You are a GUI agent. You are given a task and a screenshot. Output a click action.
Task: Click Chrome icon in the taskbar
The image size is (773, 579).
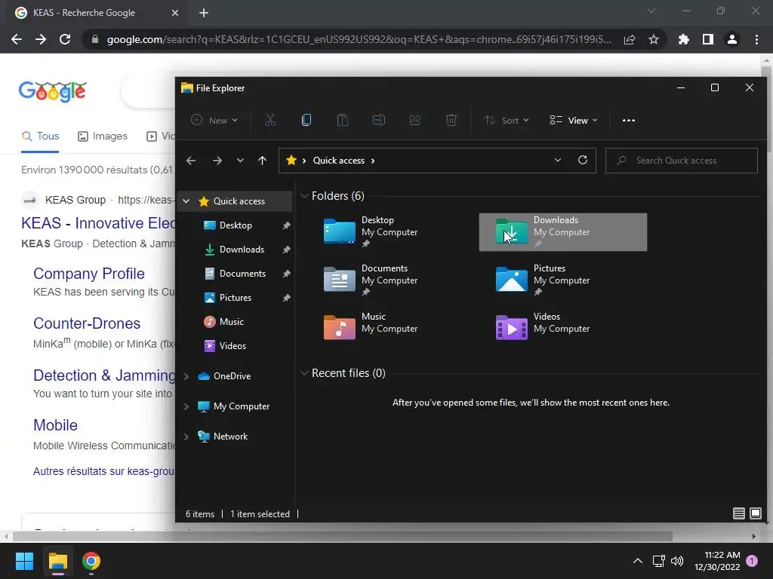coord(91,561)
